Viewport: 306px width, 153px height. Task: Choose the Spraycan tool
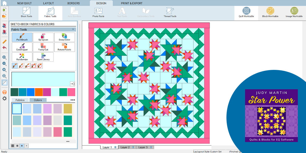(43, 37)
